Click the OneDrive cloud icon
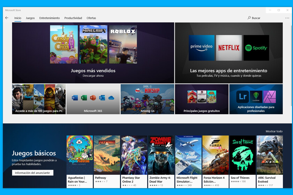The height and width of the screenshot is (195, 293). point(111,98)
